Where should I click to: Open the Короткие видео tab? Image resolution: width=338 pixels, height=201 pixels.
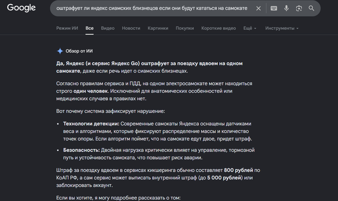point(219,28)
